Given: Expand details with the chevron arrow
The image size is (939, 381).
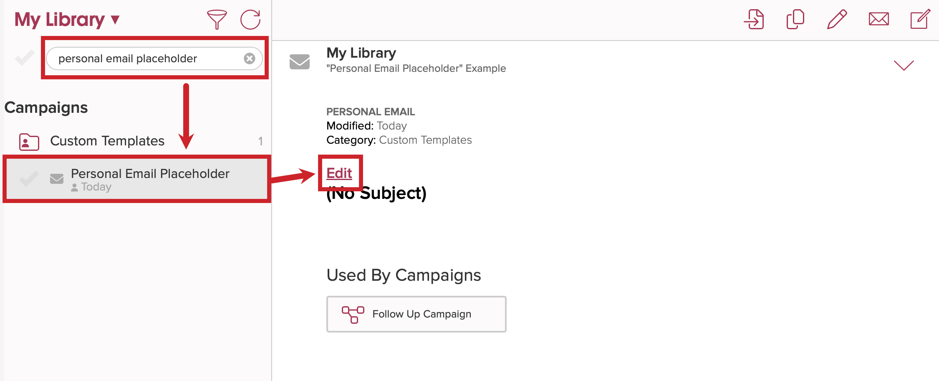Looking at the screenshot, I should coord(904,65).
